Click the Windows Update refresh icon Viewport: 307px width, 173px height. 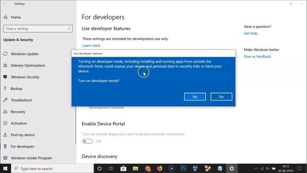pyautogui.click(x=5, y=54)
